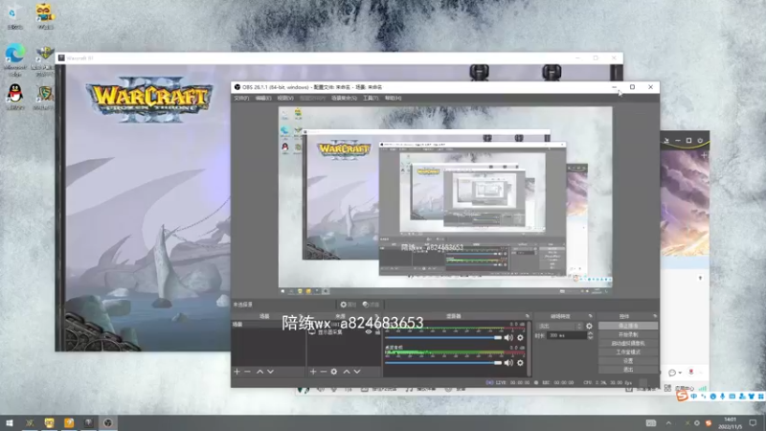Viewport: 766px width, 431px height.
Task: Remove selected scene with the minus icon
Action: pyautogui.click(x=248, y=372)
